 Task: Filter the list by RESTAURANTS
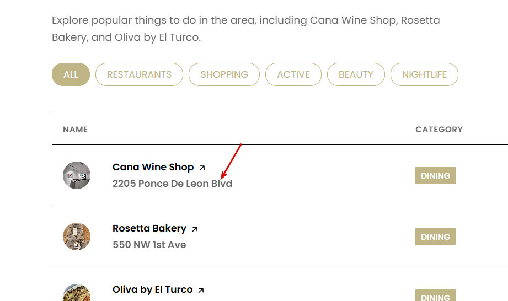click(x=139, y=74)
